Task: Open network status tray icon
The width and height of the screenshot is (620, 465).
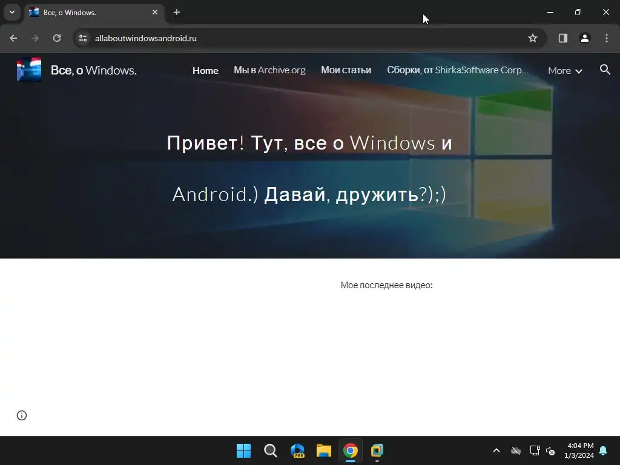Action: [535, 450]
